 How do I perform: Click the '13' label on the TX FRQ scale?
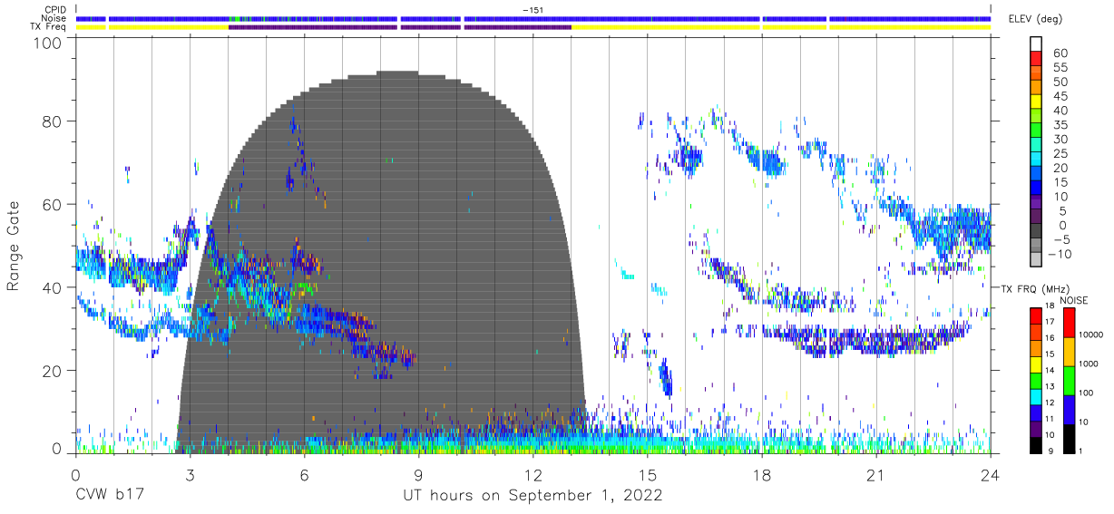1048,387
